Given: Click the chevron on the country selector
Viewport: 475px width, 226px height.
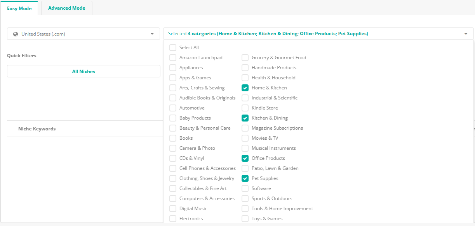Looking at the screenshot, I should pyautogui.click(x=152, y=34).
